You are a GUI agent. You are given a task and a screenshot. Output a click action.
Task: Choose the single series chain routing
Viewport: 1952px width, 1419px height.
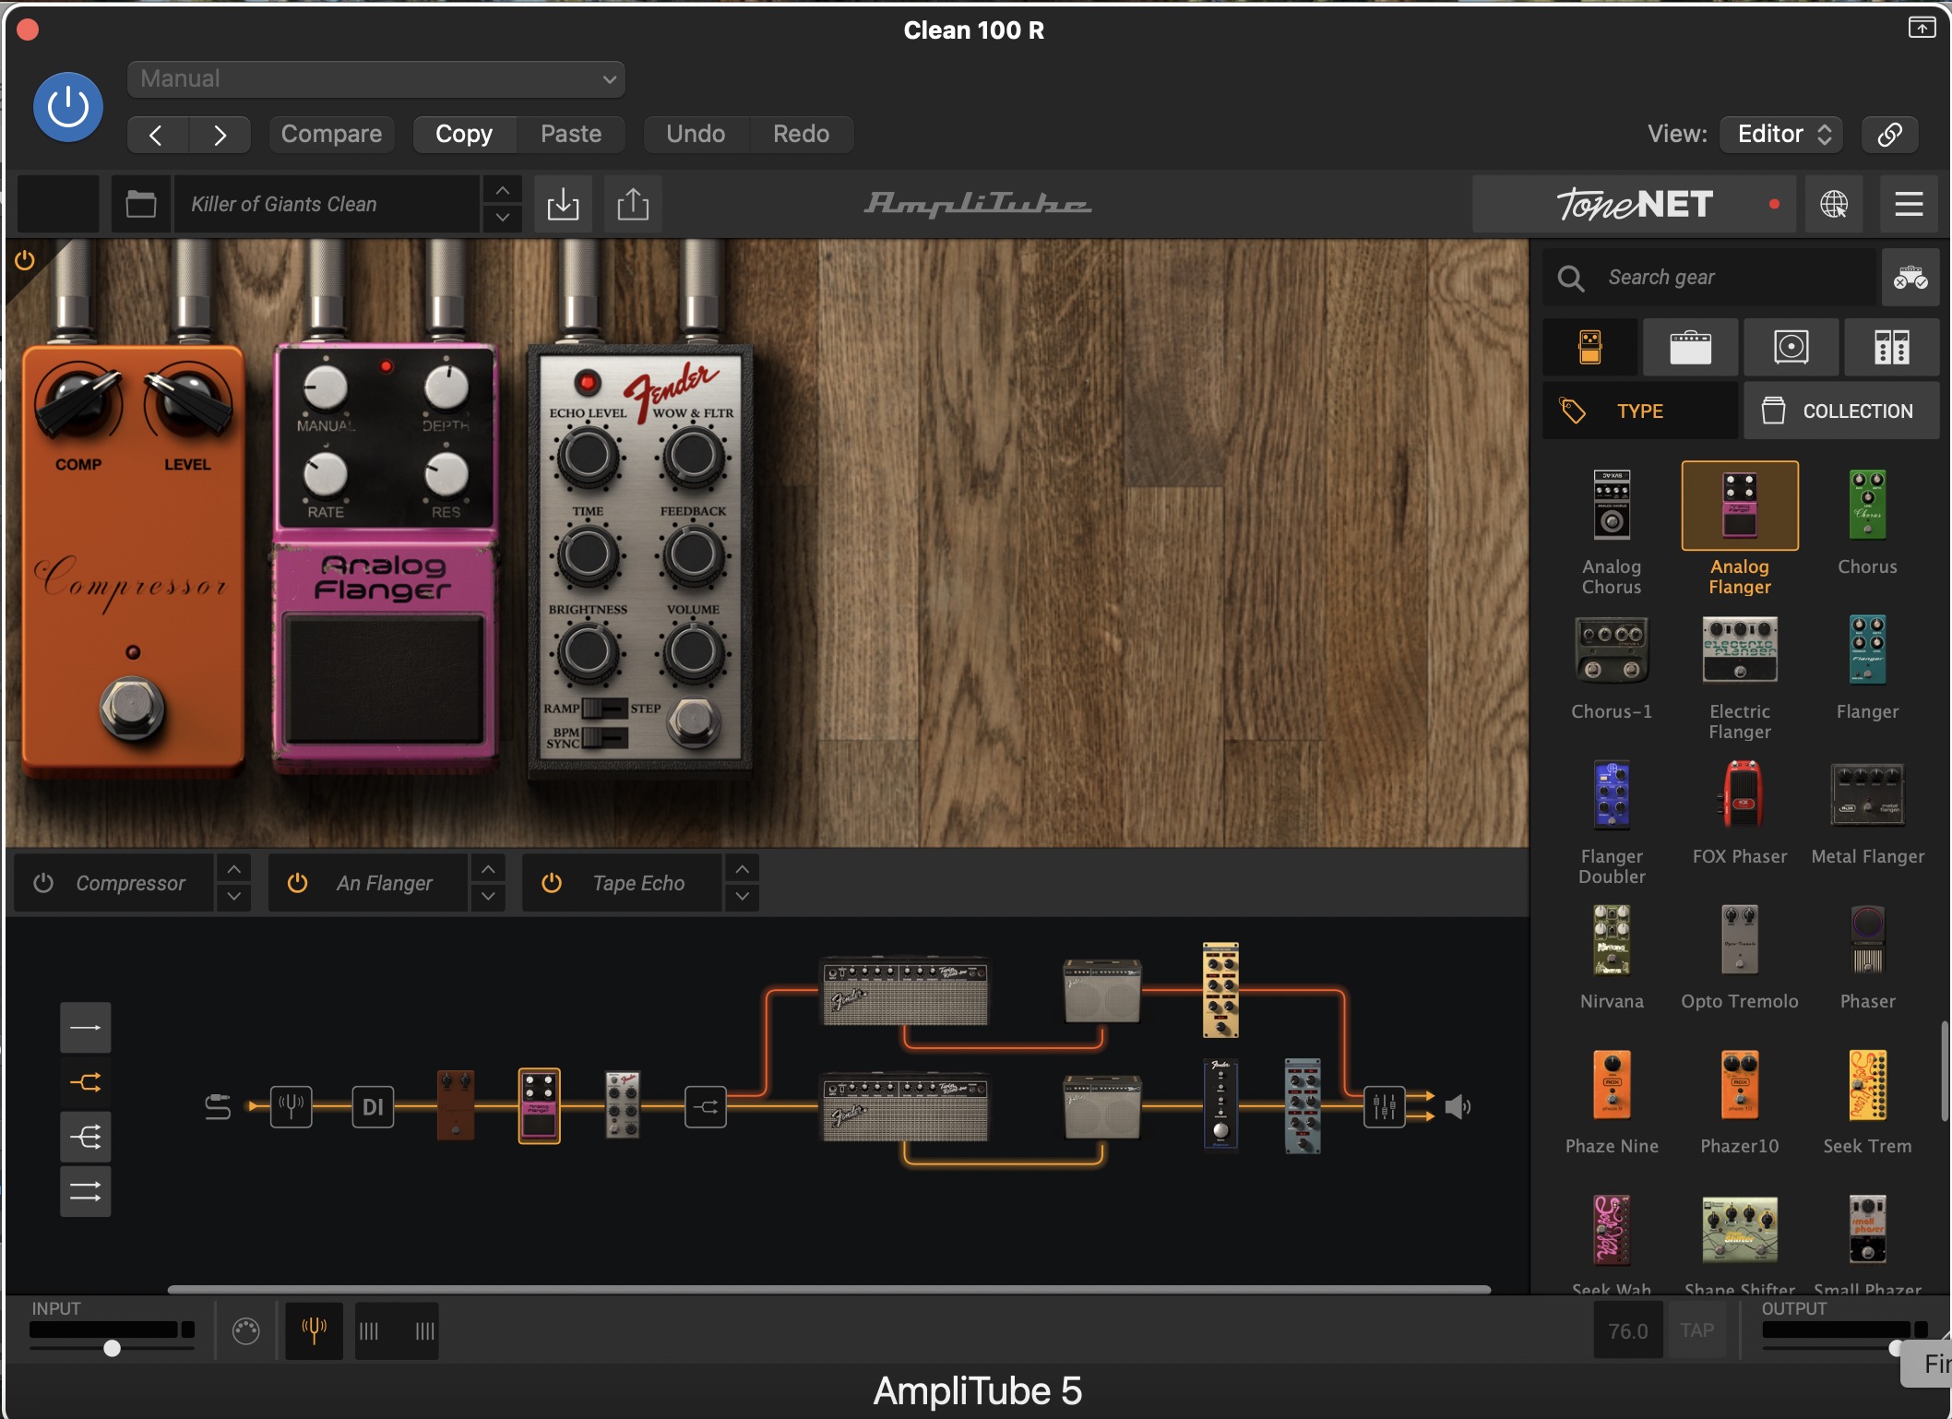click(86, 1027)
